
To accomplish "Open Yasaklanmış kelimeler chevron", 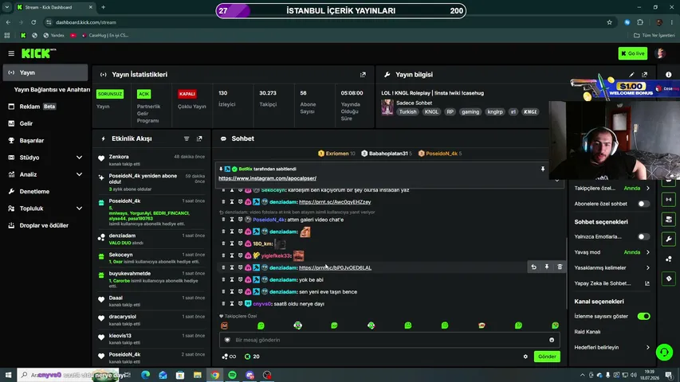I will click(x=648, y=267).
